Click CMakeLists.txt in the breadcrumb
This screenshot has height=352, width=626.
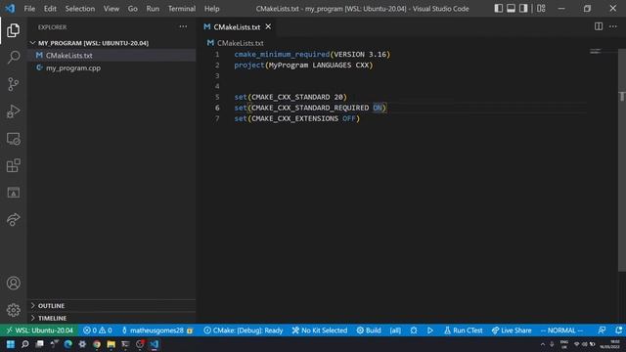tap(240, 43)
